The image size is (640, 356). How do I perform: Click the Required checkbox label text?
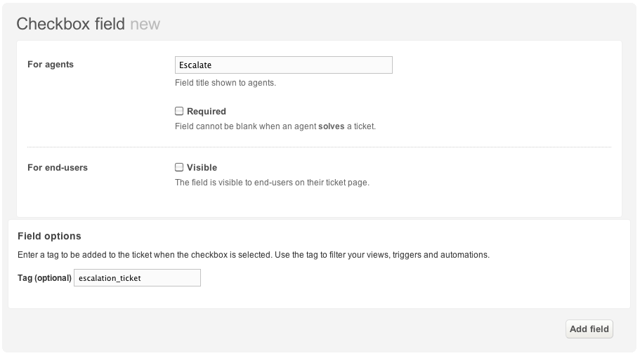point(206,112)
